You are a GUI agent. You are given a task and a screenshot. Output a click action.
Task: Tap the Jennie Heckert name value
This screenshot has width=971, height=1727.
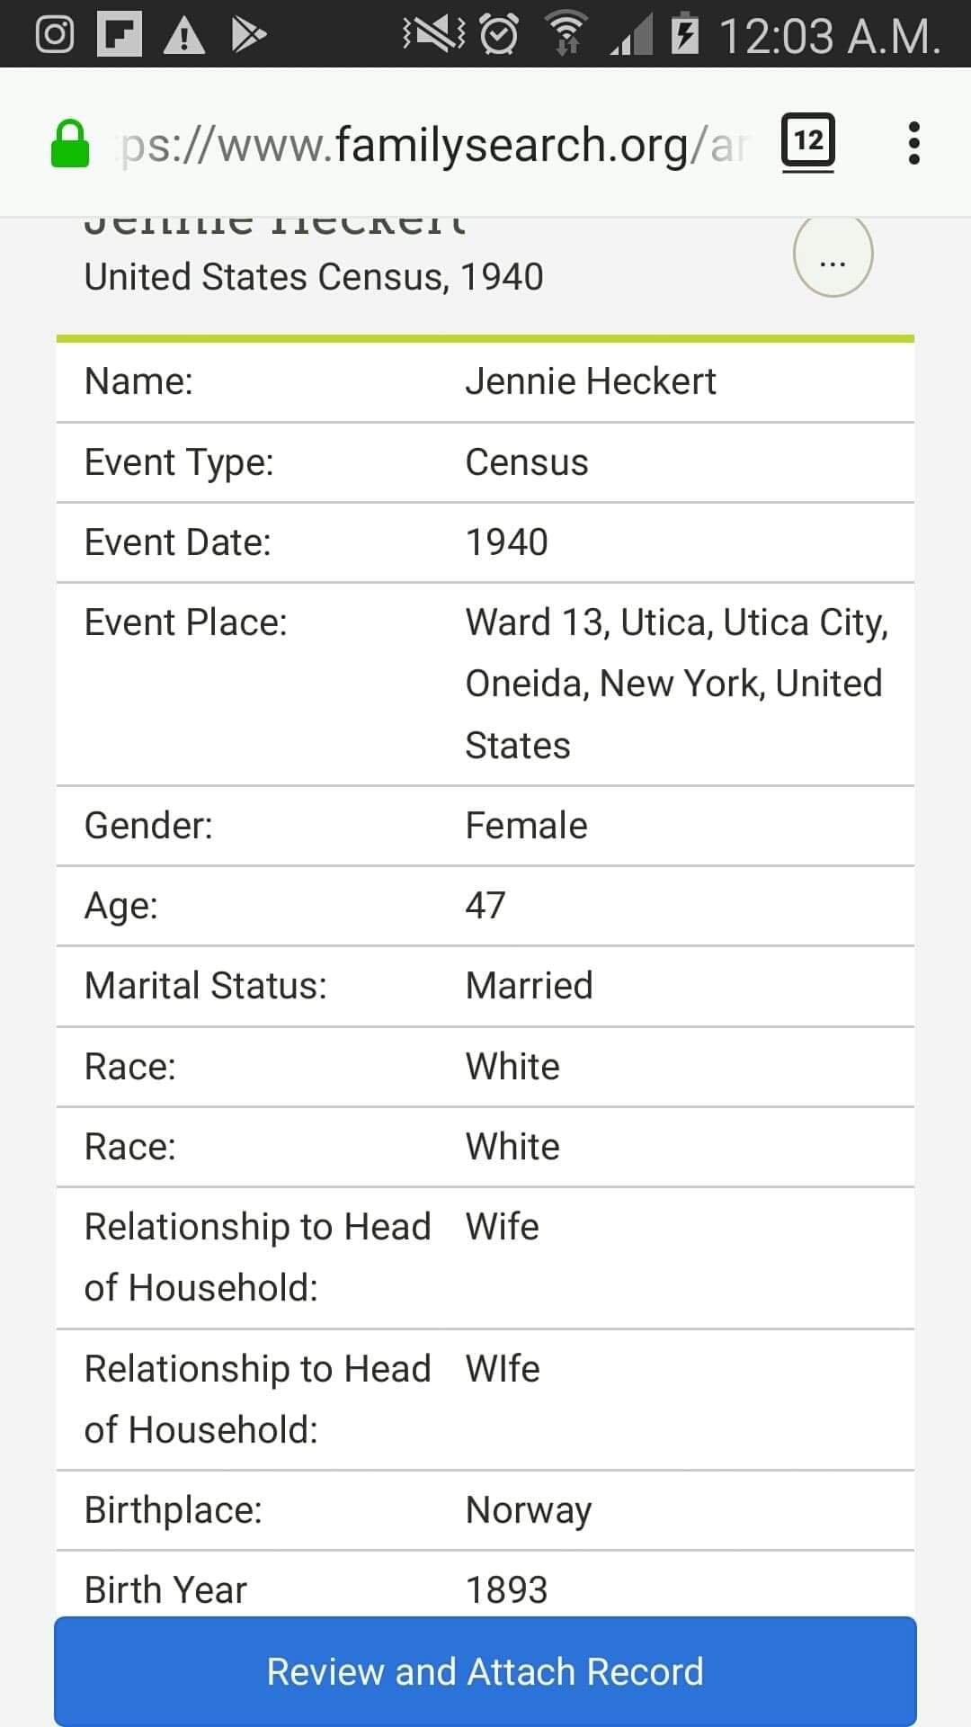[x=590, y=381]
